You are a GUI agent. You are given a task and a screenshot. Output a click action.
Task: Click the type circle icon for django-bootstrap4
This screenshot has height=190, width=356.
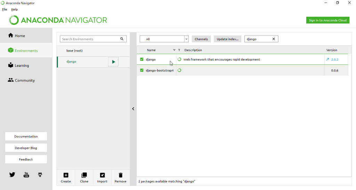click(179, 70)
